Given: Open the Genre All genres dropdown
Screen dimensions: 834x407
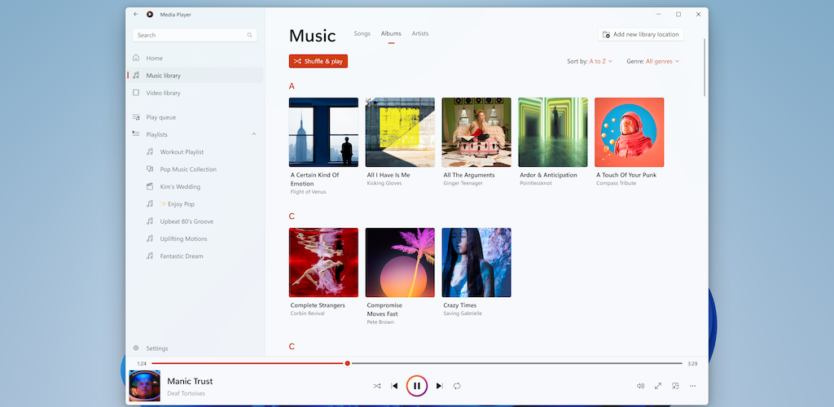Looking at the screenshot, I should point(662,61).
